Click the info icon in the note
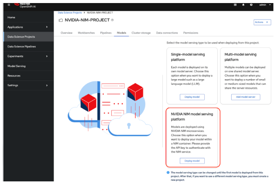Viewport: 276px width, 184px height. (168, 172)
